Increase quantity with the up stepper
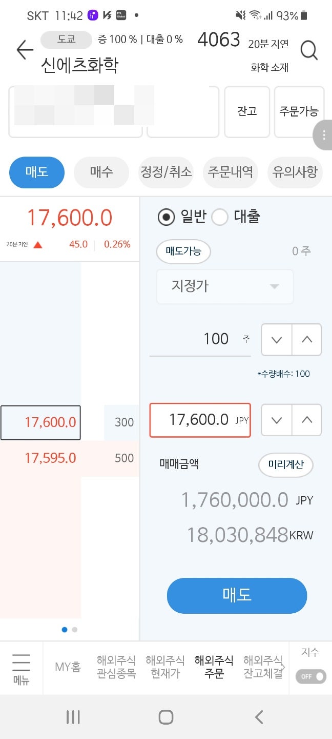The width and height of the screenshot is (332, 739). (306, 340)
